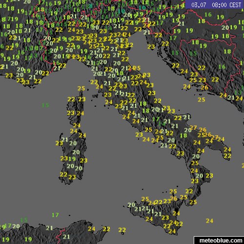Select the green 16 reading in Bosnia
Image resolution: width=244 pixels, height=244 pixels.
click(222, 67)
